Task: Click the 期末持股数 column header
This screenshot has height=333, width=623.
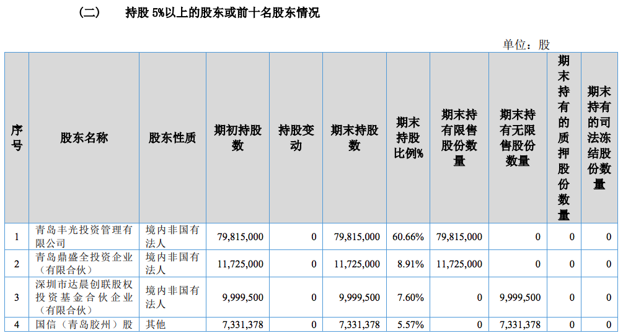Action: tap(354, 137)
